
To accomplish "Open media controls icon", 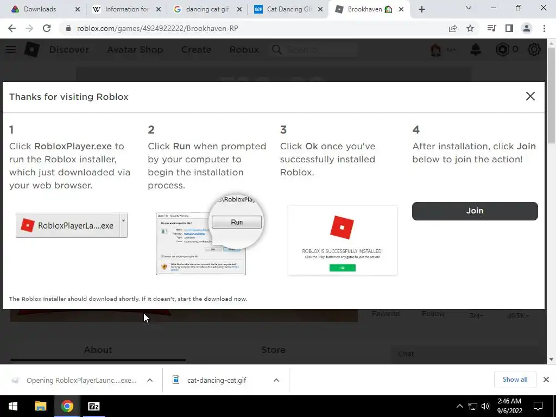I will coord(491,28).
